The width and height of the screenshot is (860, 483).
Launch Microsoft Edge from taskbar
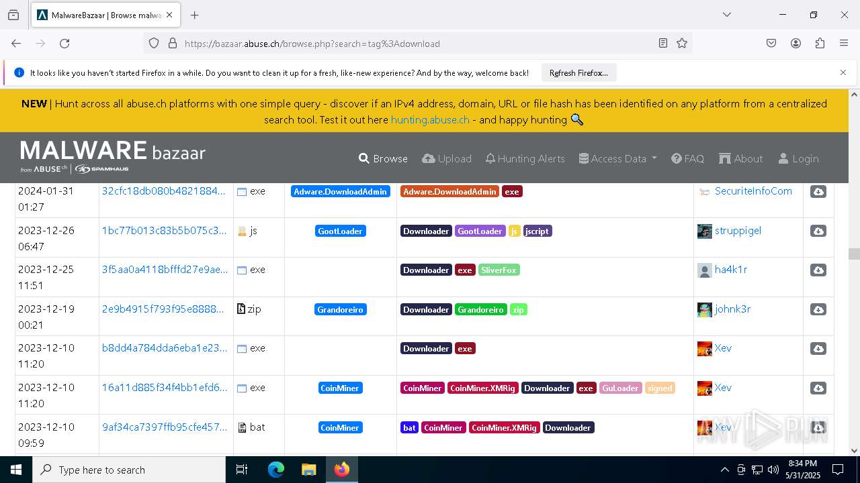tap(276, 470)
